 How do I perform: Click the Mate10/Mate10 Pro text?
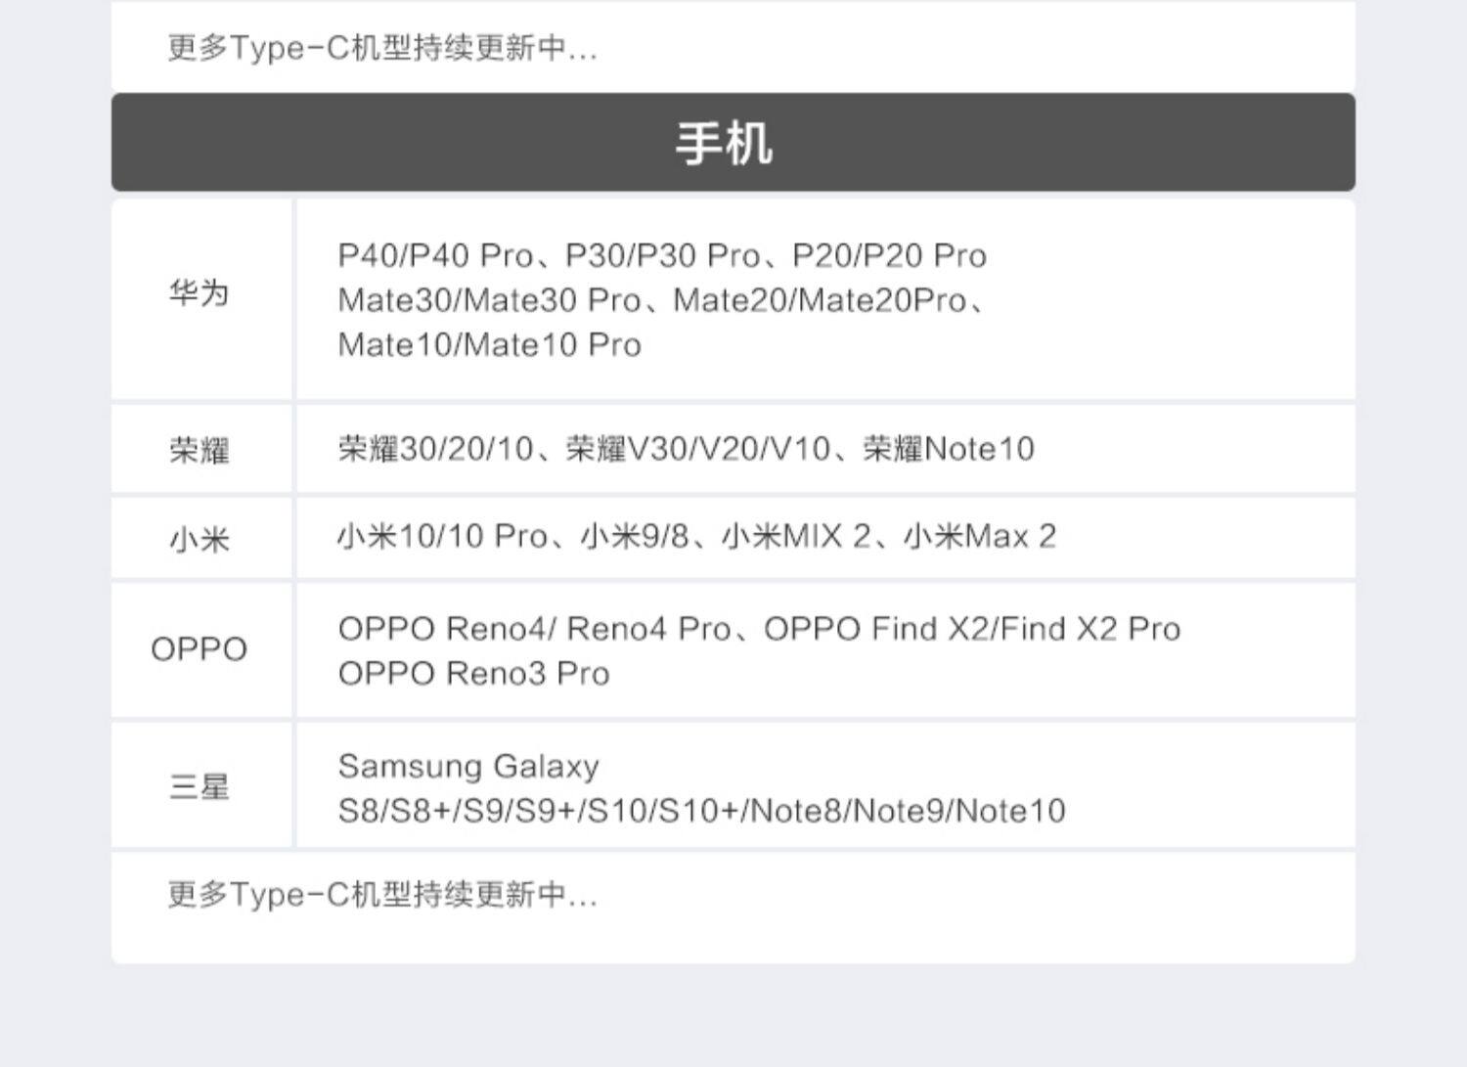click(489, 345)
